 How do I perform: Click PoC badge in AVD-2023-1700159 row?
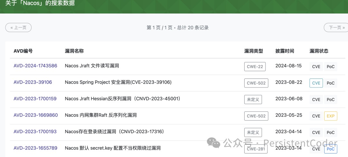(x=331, y=99)
